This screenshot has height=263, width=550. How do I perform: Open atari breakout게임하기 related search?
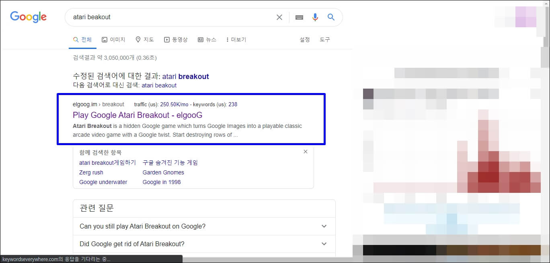point(107,163)
